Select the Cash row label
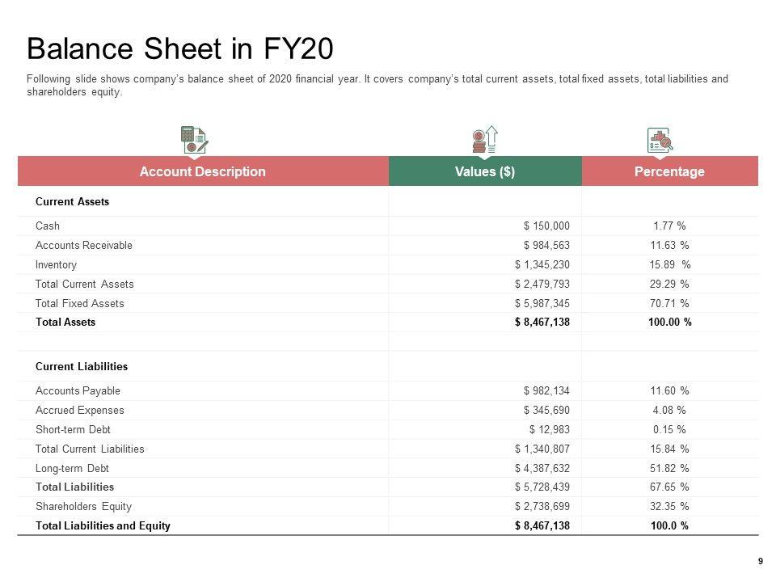776x582 pixels. point(48,226)
